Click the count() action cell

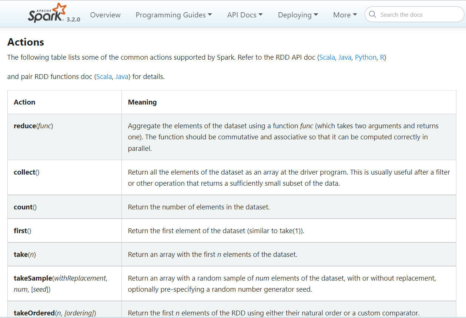click(25, 207)
